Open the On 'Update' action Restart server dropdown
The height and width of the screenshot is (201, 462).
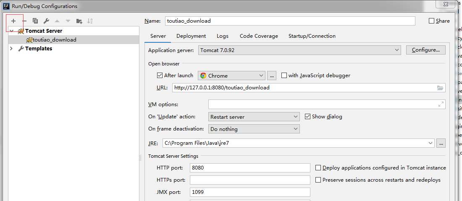(x=254, y=117)
